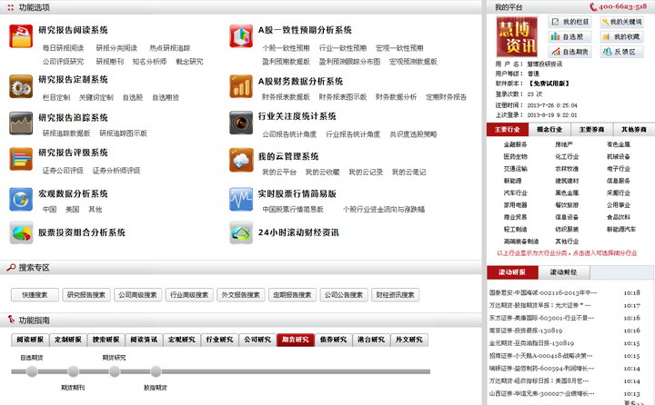Select the 期货研究 node on timeline

pyautogui.click(x=115, y=371)
